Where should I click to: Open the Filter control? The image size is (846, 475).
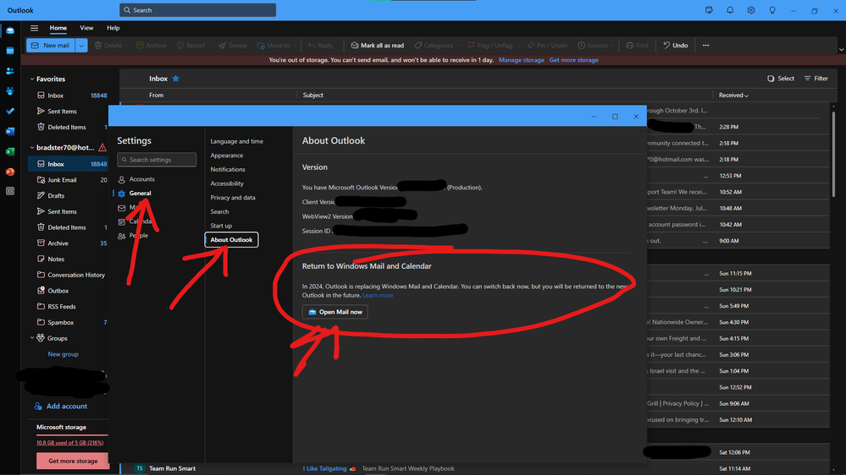pos(816,79)
